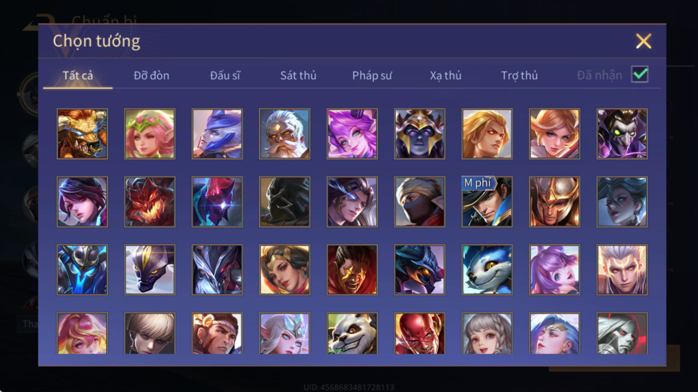Select the red masked speedster hero
Viewport: 698px width, 392px height.
click(420, 333)
